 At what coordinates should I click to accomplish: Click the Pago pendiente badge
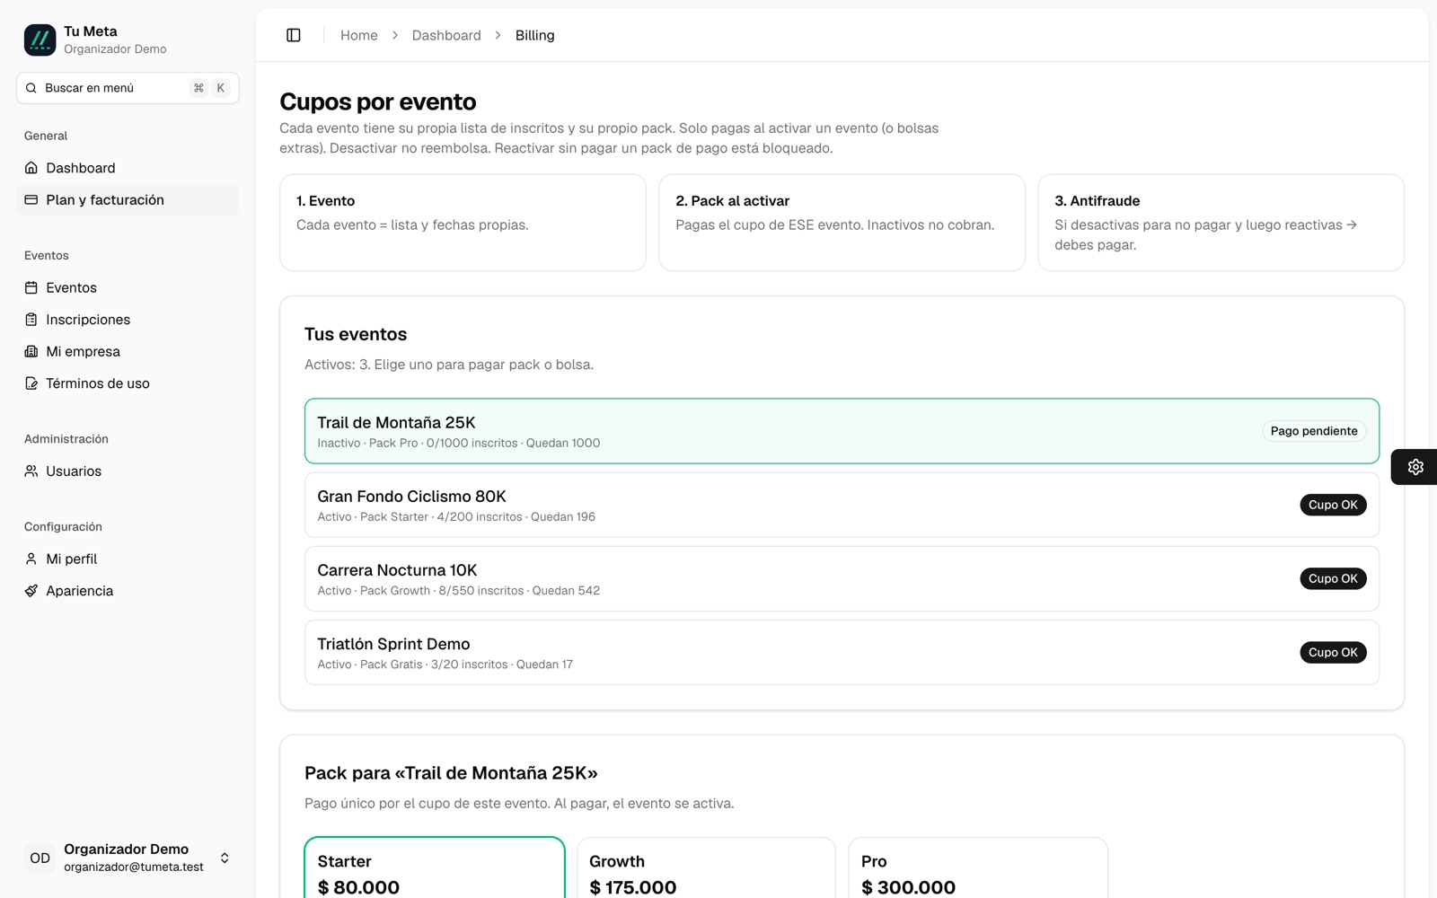1314,431
